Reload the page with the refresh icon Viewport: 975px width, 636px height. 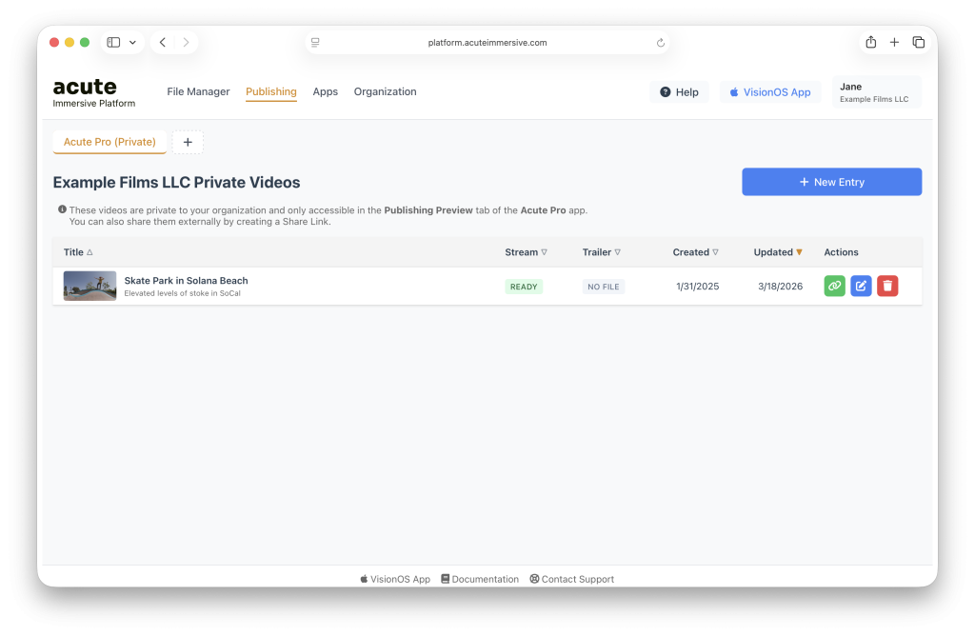coord(660,43)
